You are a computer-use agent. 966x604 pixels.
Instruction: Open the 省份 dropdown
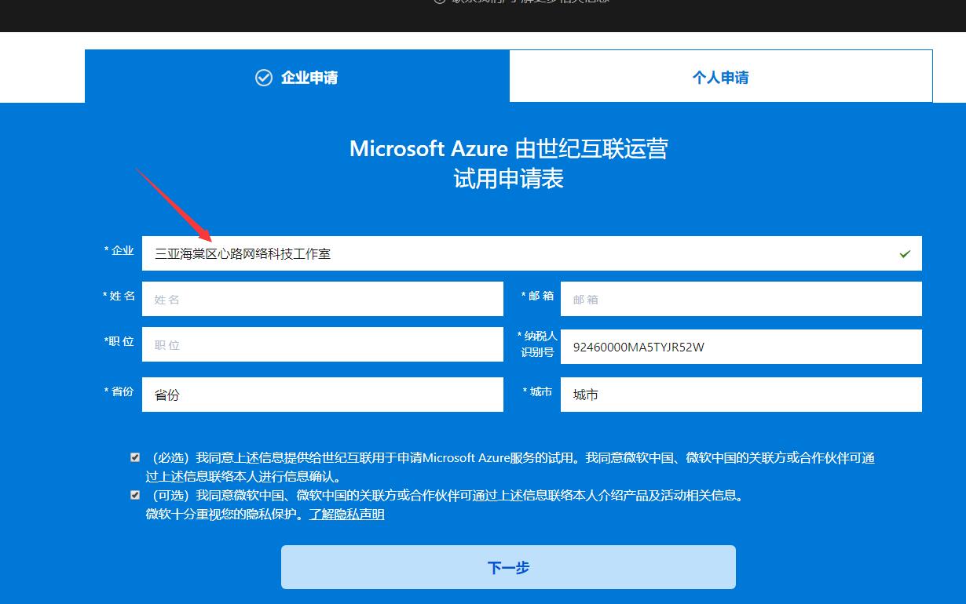click(322, 395)
